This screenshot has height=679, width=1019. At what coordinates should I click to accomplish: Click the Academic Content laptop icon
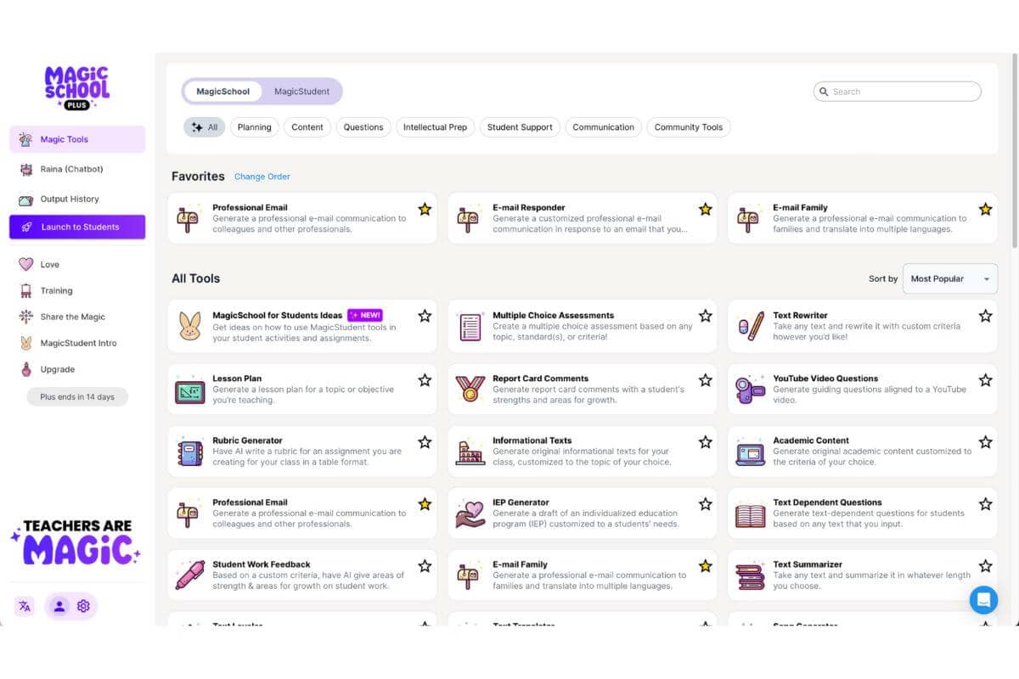point(751,452)
